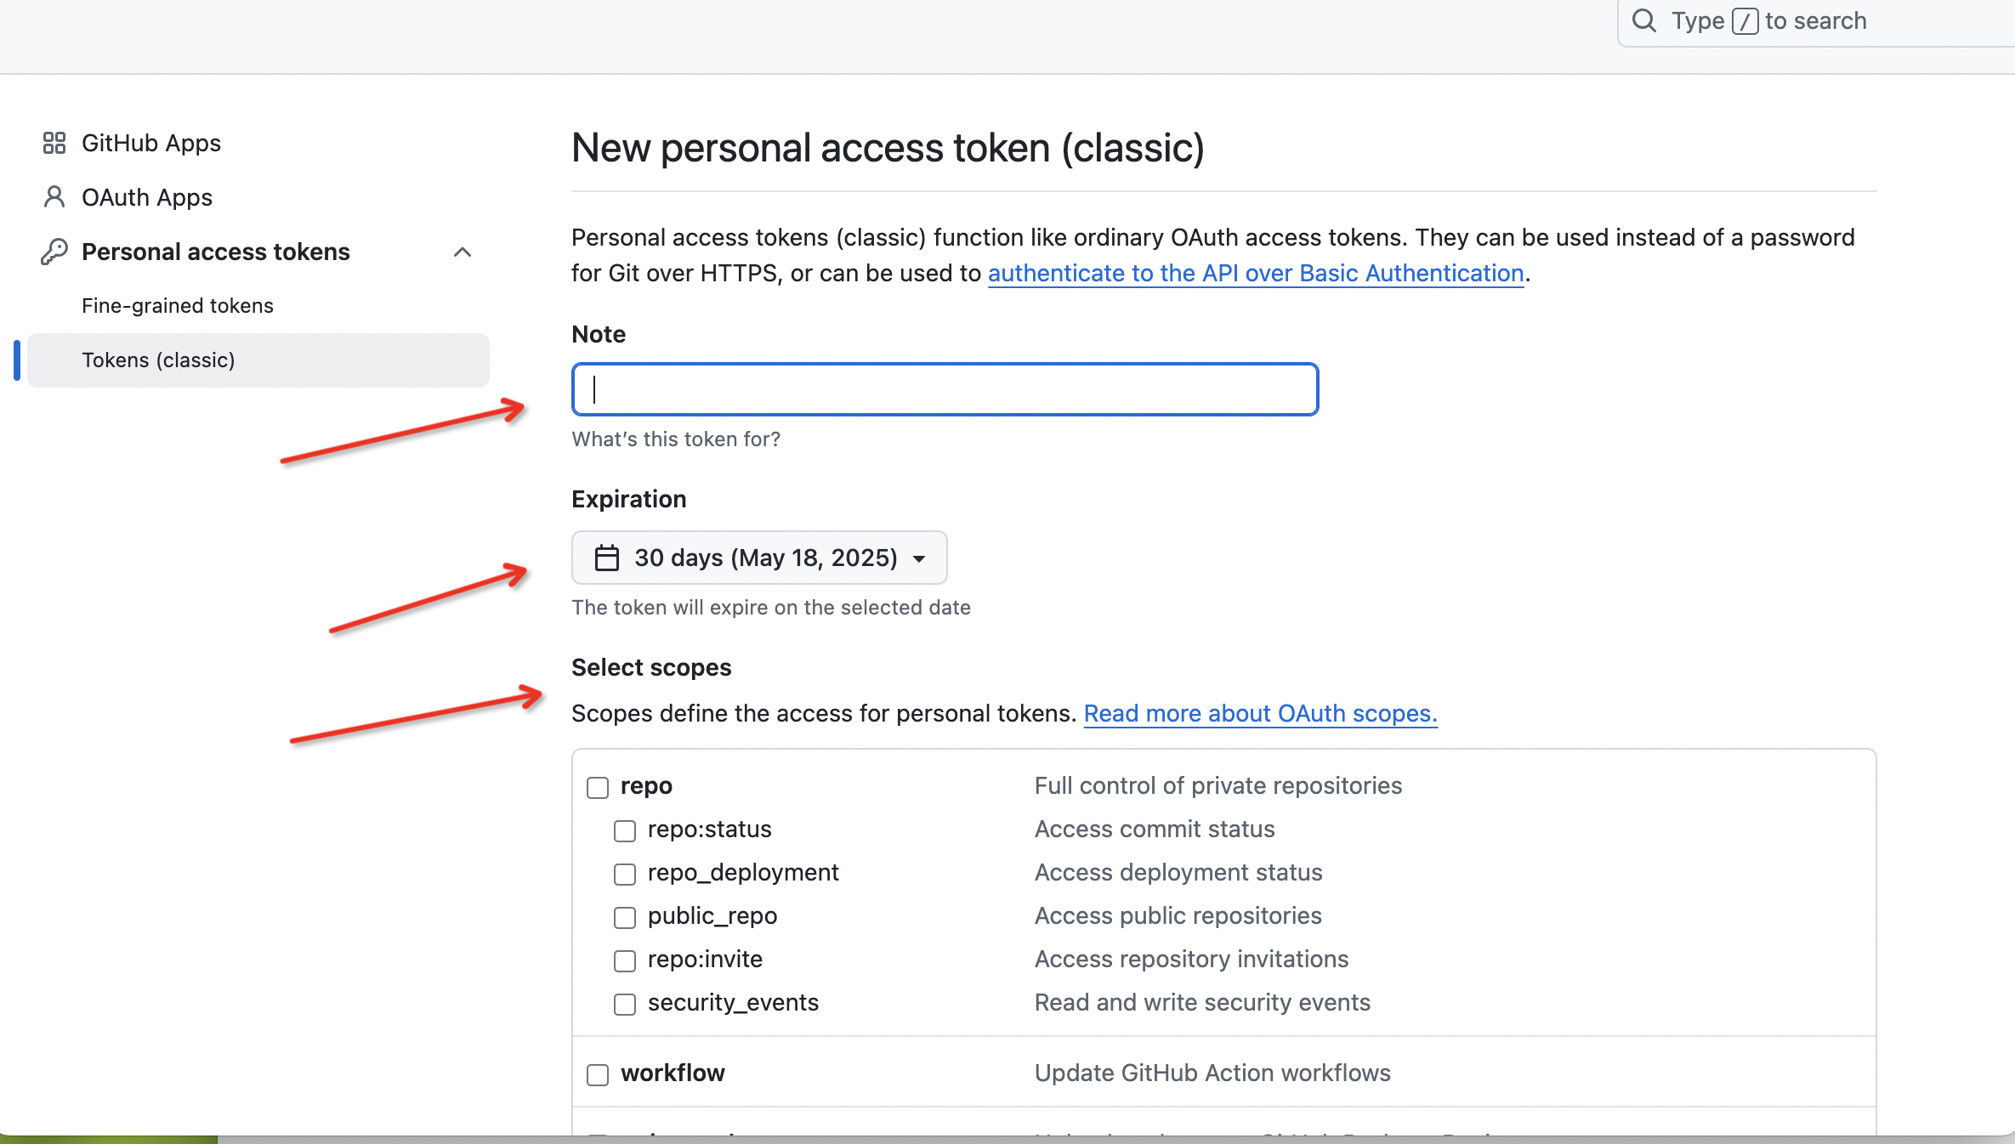Image resolution: width=2015 pixels, height=1144 pixels.
Task: Open the Basic Authentication API link
Action: pyautogui.click(x=1255, y=274)
